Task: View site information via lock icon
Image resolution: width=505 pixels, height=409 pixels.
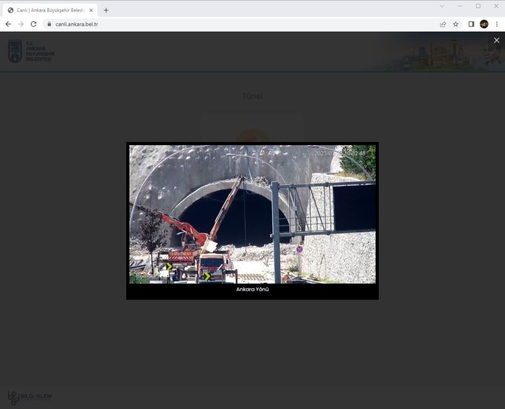Action: [49, 24]
